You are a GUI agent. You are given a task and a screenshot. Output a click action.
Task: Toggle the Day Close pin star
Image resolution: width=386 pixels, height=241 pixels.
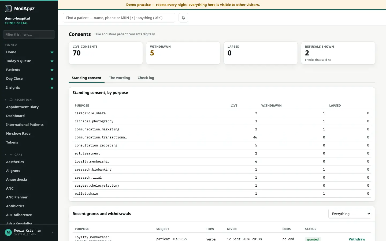click(52, 79)
